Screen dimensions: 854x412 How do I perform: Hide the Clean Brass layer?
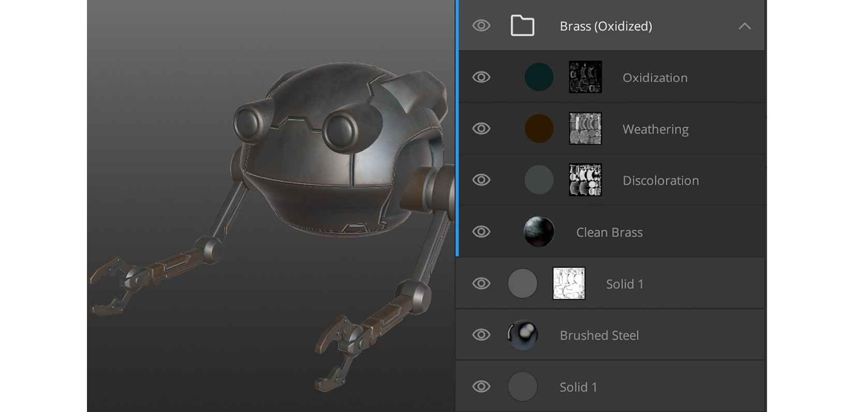pyautogui.click(x=481, y=231)
